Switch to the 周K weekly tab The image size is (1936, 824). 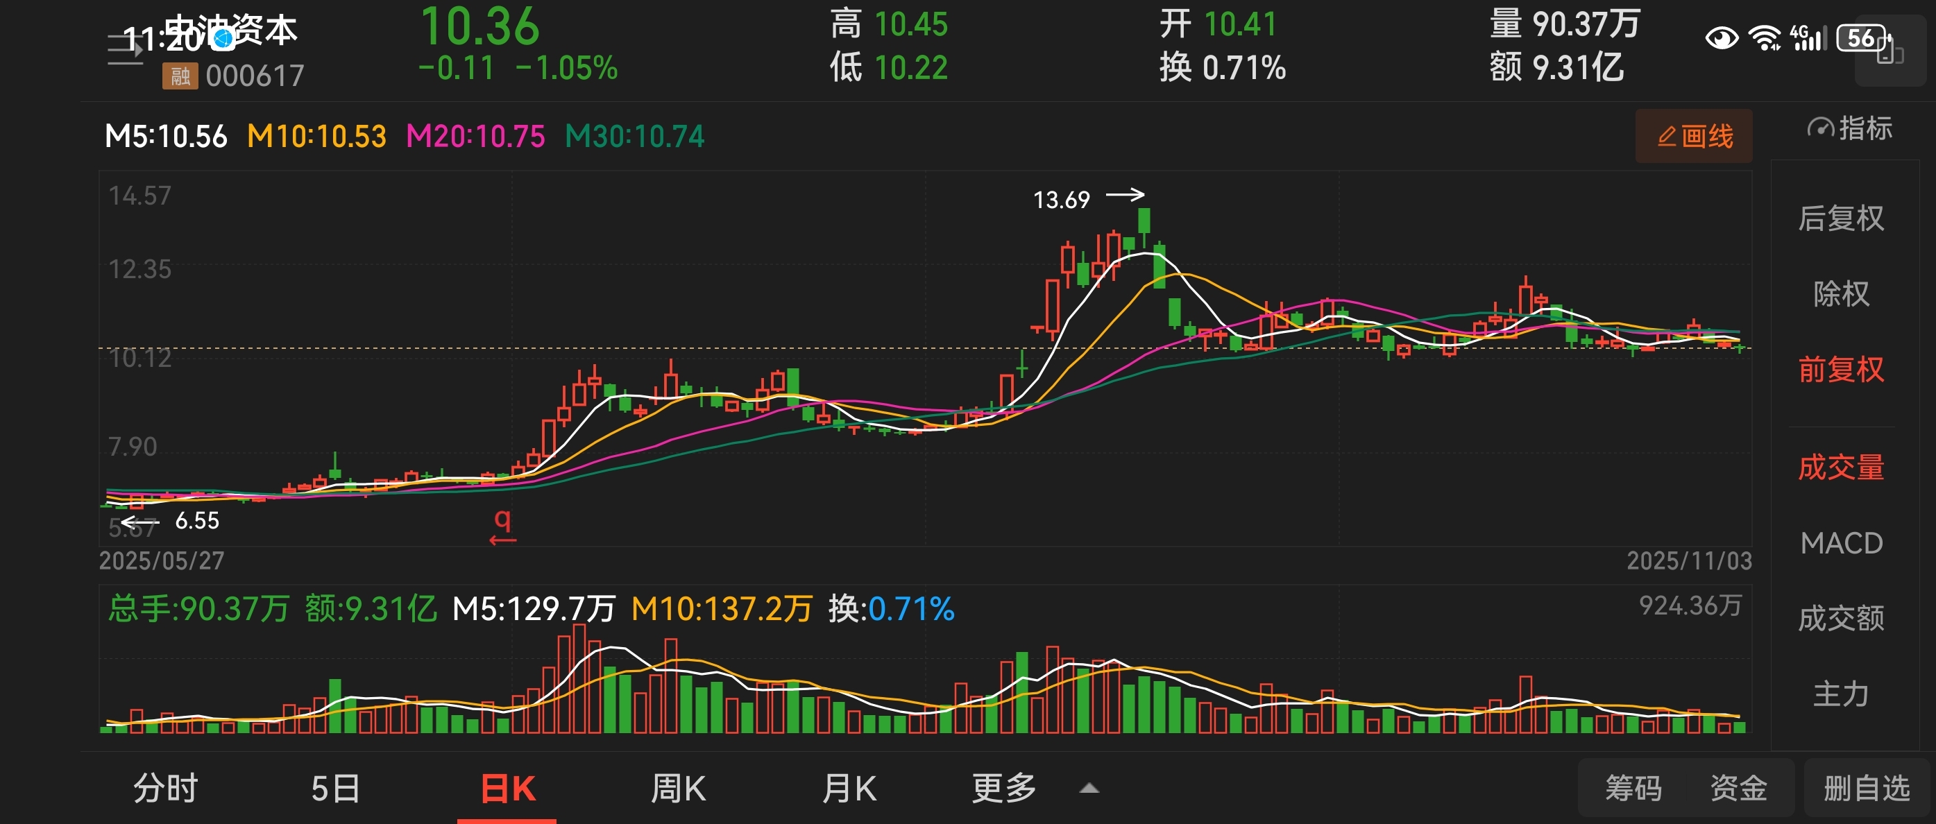click(678, 789)
